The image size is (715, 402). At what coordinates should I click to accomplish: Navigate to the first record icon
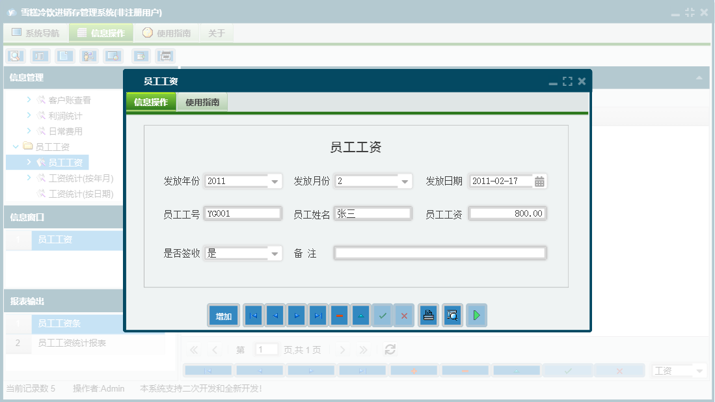point(252,315)
